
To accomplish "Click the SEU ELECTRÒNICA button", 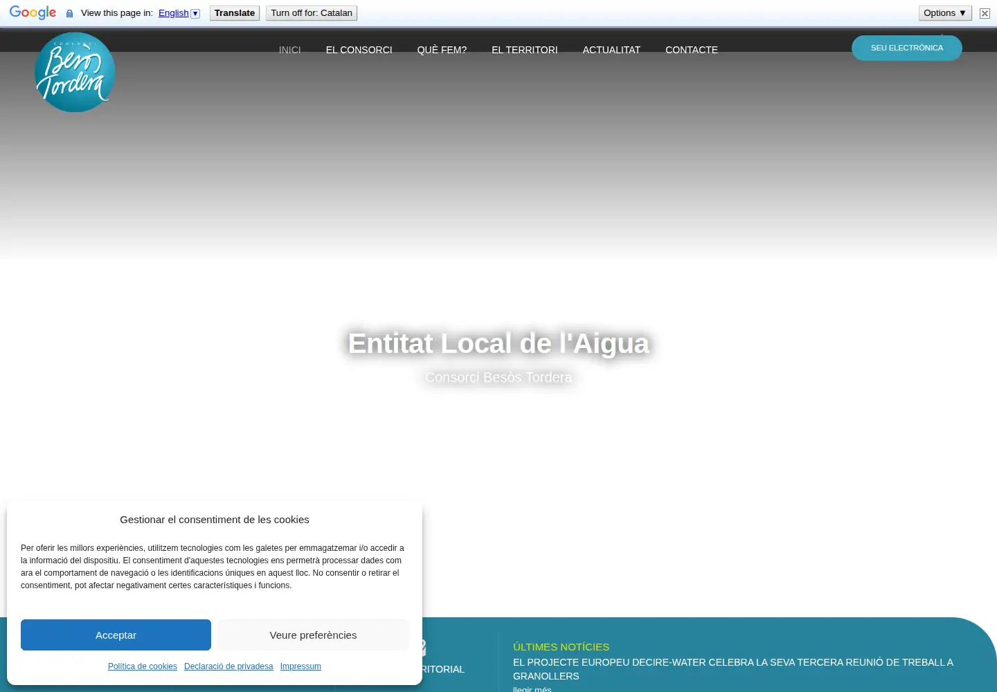I will click(x=907, y=48).
